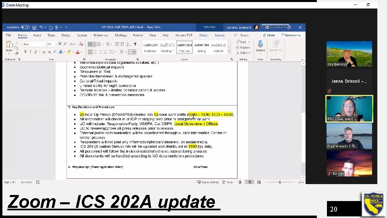Click the Copy icon in Clipboard group
This screenshot has height=218, width=387.
pos(17,48)
